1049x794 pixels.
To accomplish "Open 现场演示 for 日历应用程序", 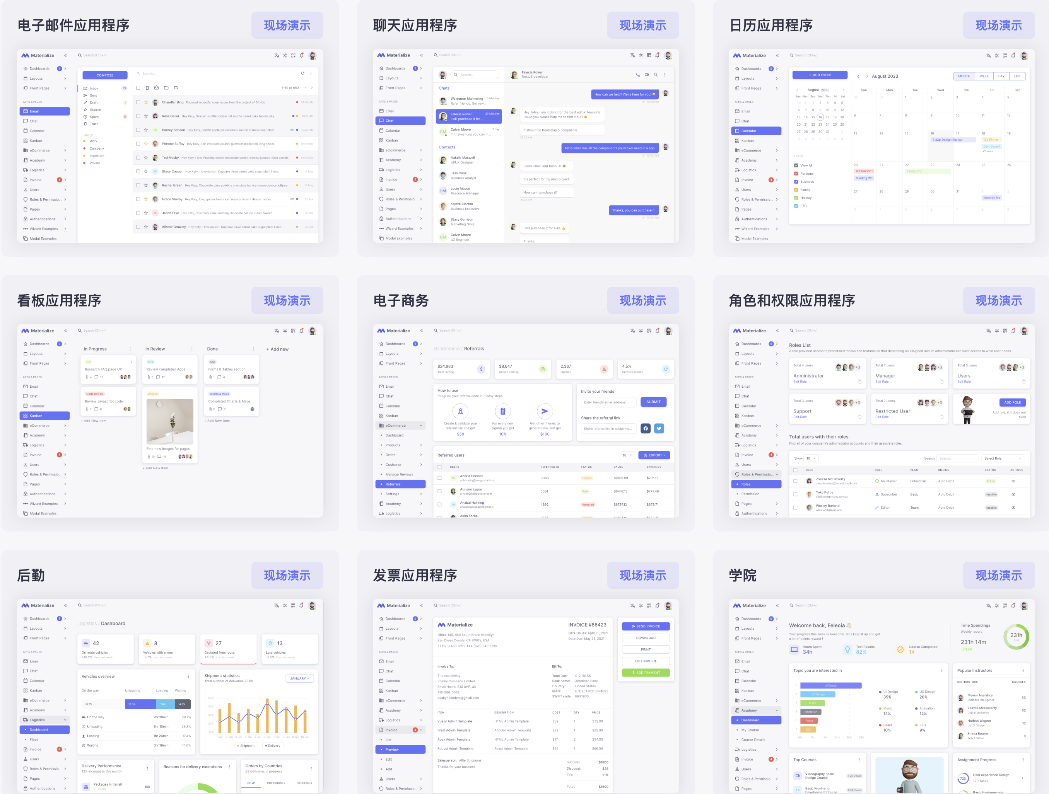I will [998, 25].
